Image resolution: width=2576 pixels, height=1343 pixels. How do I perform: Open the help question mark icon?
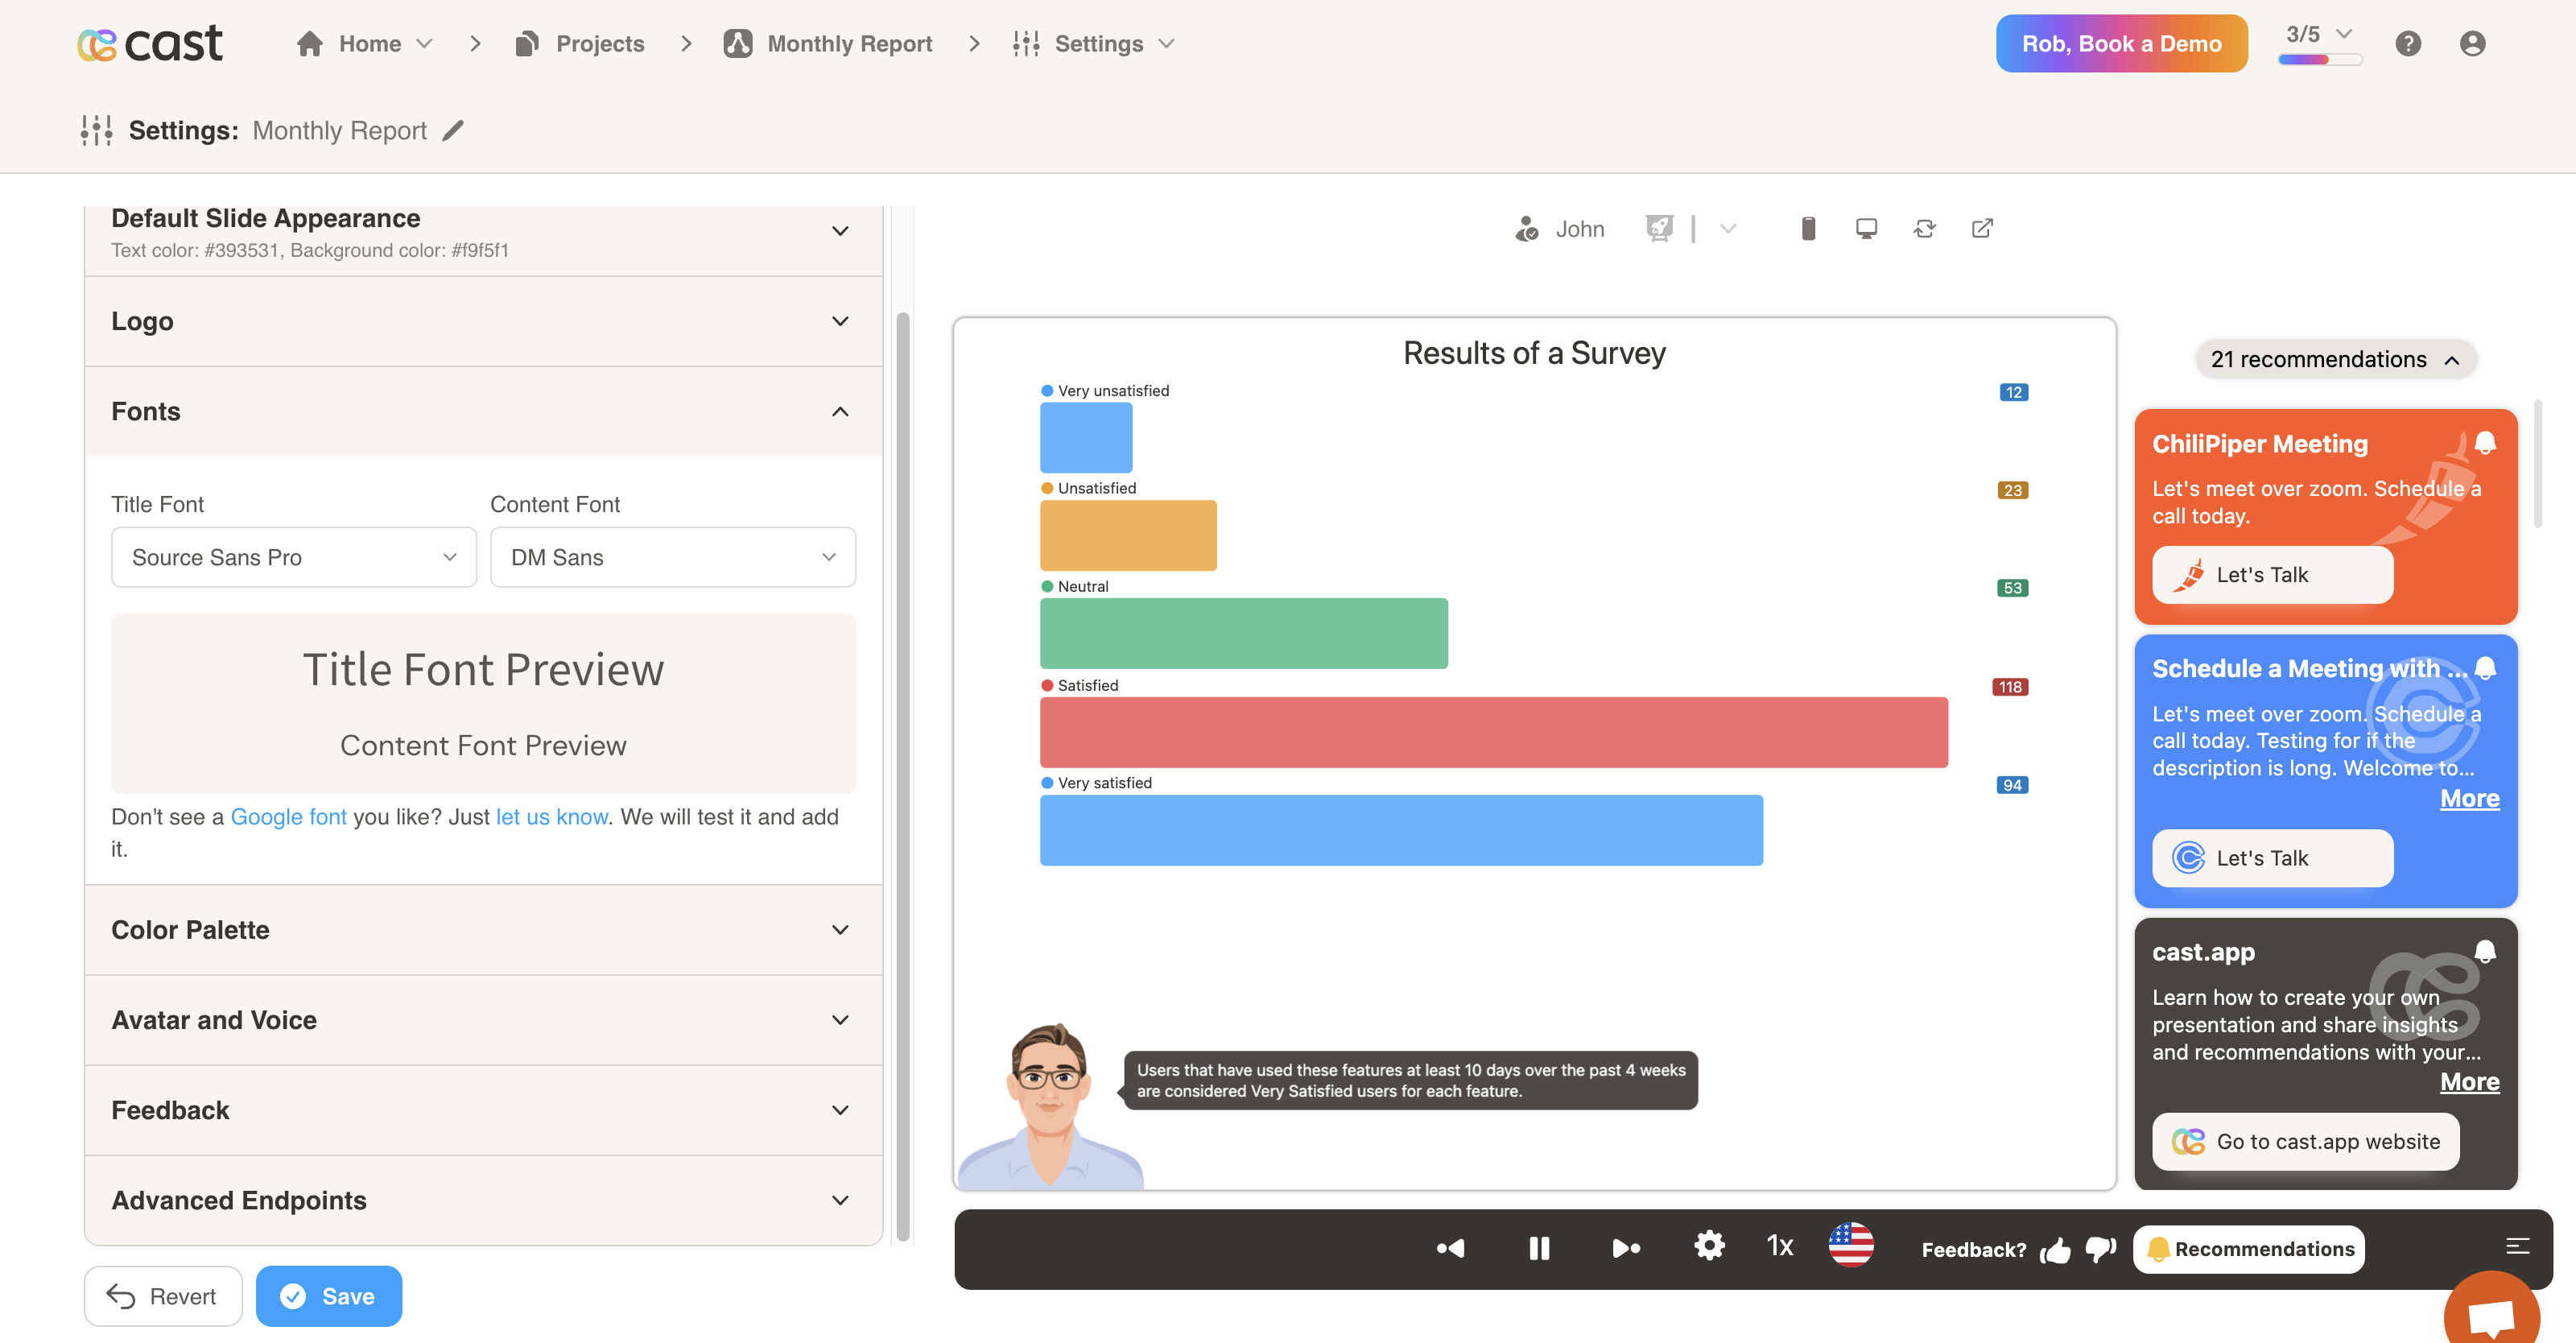(2408, 43)
